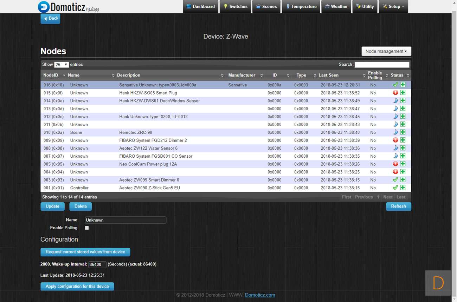
Task: Open the Domoticz.com footer link
Action: click(x=260, y=295)
